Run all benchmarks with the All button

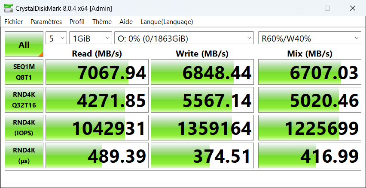[24, 44]
